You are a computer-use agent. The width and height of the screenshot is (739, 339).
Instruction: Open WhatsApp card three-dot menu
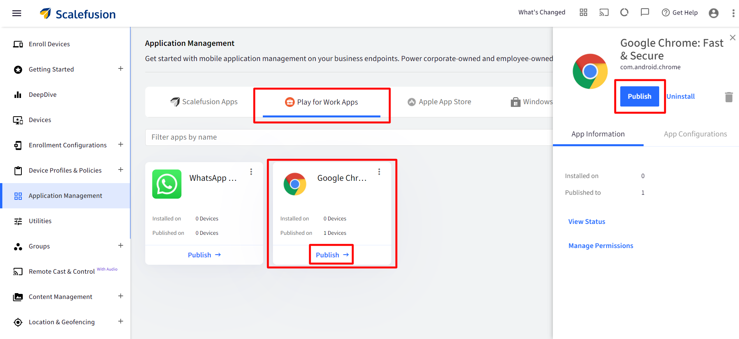pyautogui.click(x=251, y=172)
